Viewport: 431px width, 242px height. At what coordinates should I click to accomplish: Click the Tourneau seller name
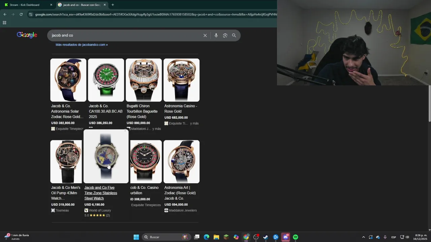point(62,210)
